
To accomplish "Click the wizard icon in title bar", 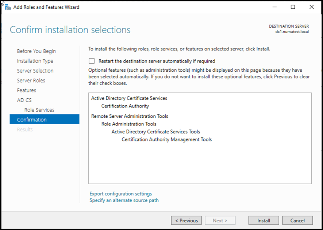I will coord(8,7).
